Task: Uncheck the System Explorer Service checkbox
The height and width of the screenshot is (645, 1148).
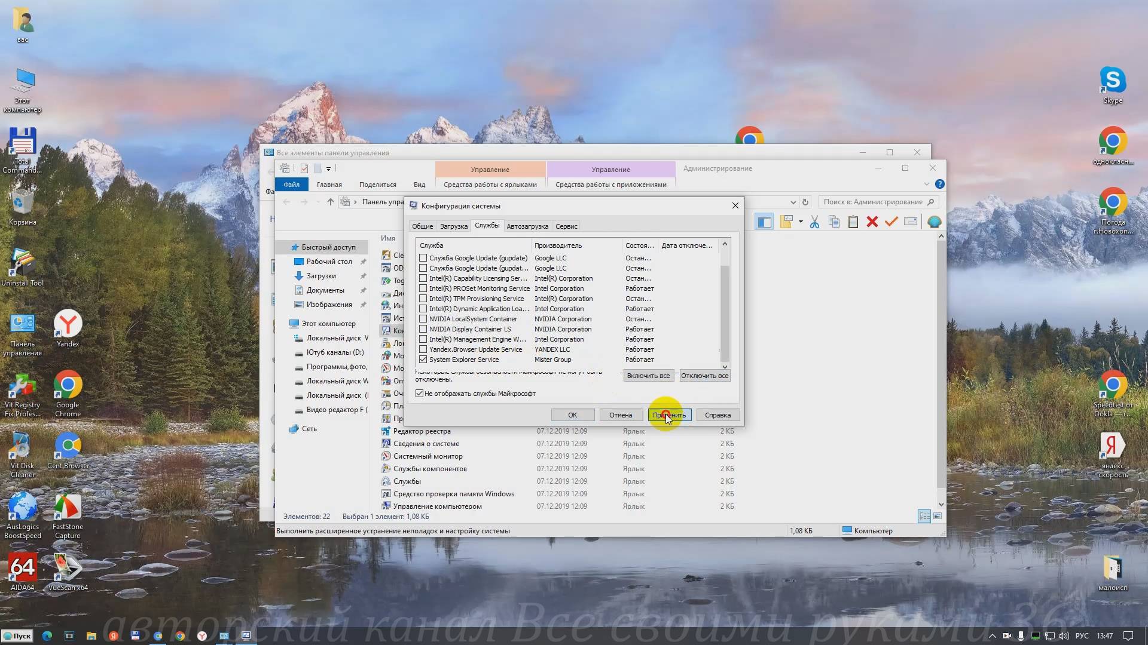Action: (423, 360)
